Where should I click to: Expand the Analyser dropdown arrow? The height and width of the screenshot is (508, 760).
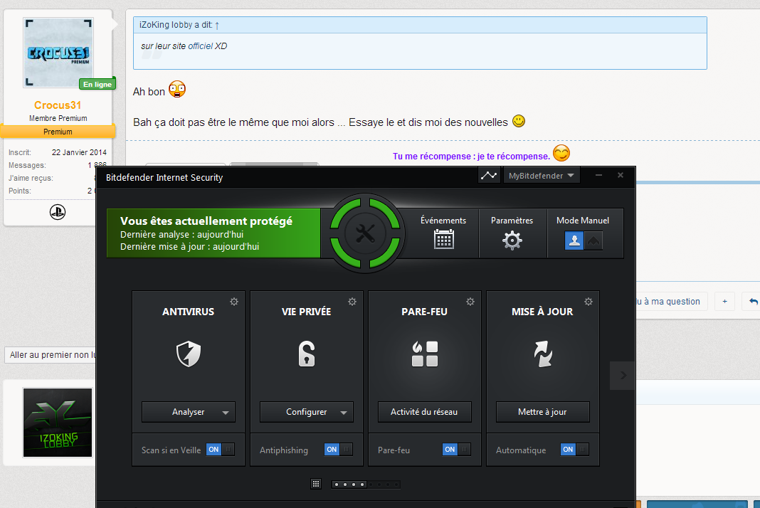pyautogui.click(x=226, y=413)
